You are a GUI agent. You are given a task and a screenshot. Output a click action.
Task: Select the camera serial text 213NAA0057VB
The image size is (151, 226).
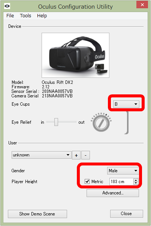pos(57,96)
